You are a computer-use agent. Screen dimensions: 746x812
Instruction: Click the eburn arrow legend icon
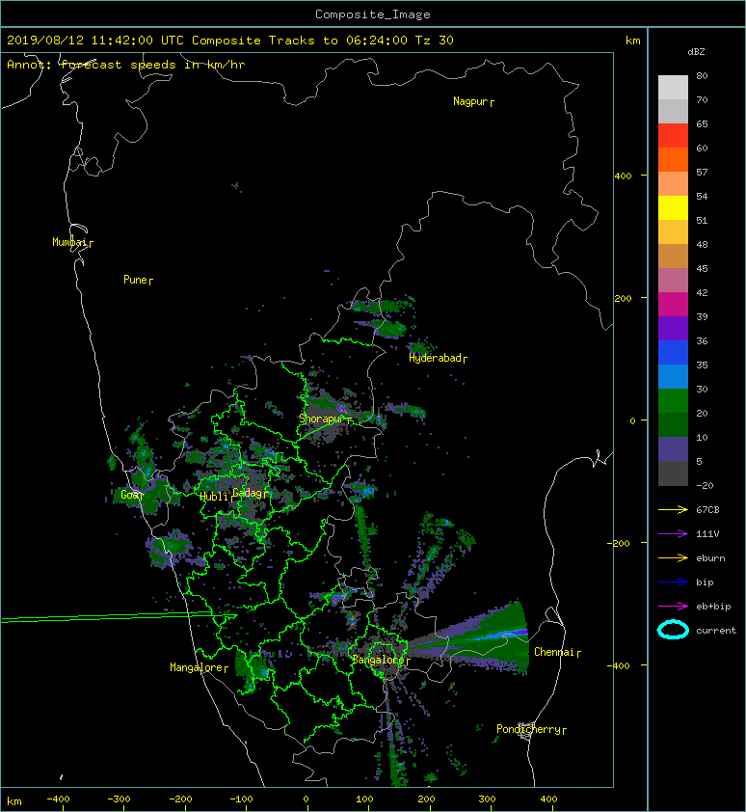673,558
